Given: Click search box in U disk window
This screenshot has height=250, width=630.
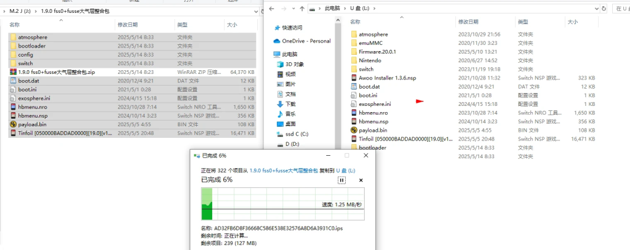Looking at the screenshot, I should (621, 8).
